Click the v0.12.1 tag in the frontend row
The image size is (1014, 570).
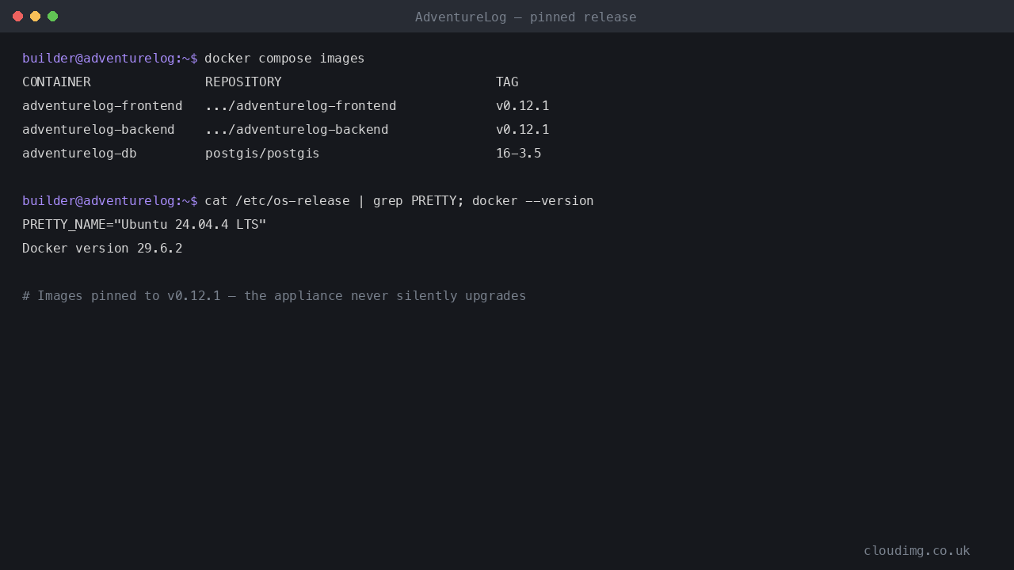coord(522,106)
